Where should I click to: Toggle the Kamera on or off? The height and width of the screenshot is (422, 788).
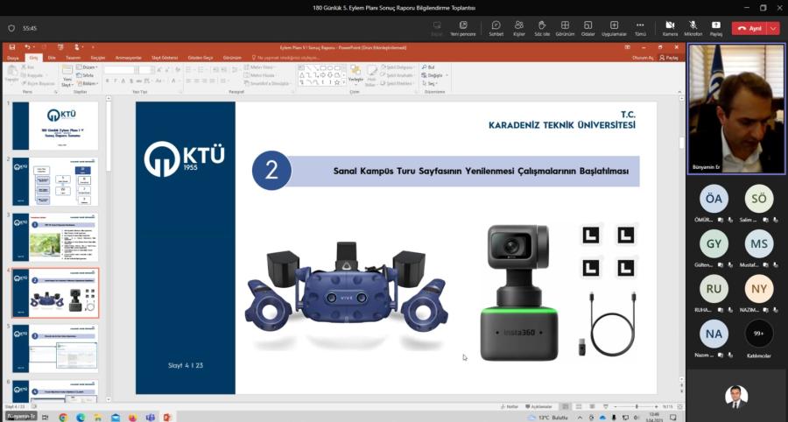point(670,28)
